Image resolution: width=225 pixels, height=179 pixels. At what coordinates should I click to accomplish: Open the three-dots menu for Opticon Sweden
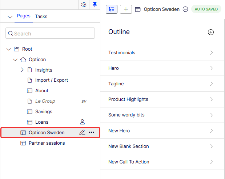click(x=92, y=132)
